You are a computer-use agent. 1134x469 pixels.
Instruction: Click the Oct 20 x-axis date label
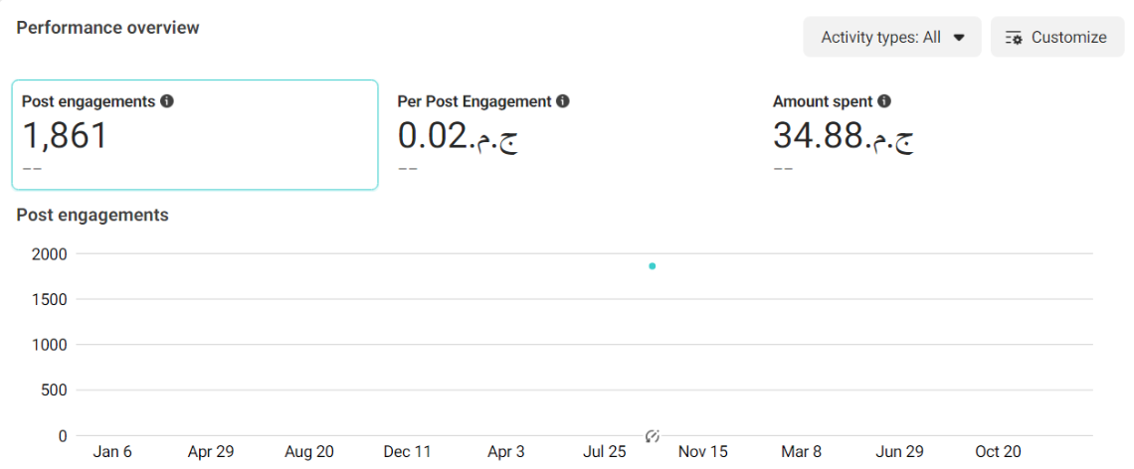point(998,452)
